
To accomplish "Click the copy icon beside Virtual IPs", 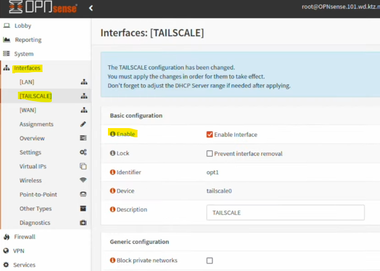I will point(83,166).
